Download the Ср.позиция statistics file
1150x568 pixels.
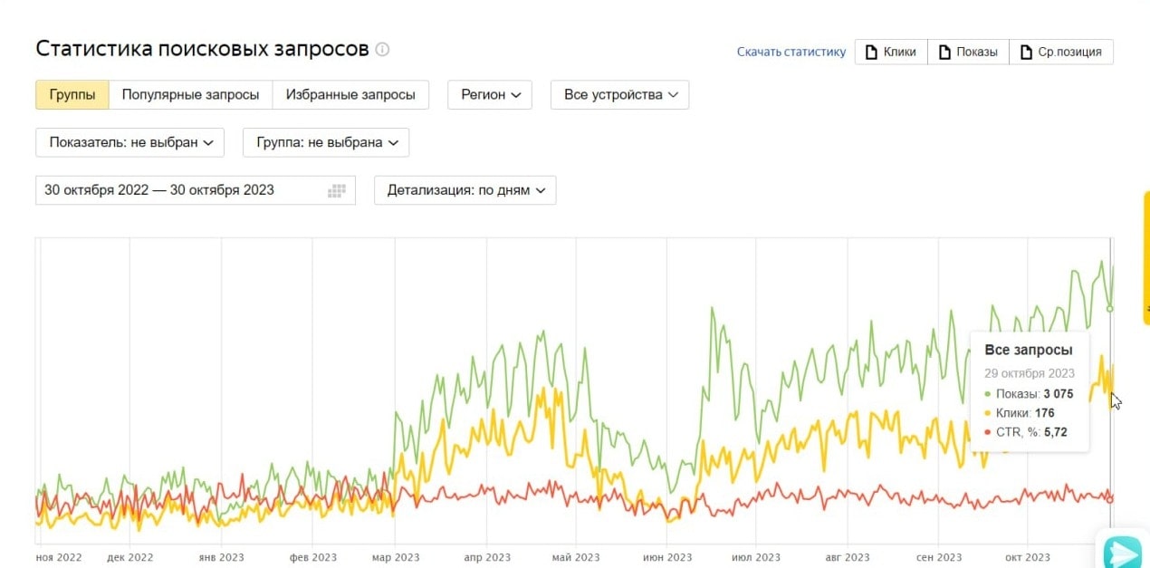(x=1060, y=52)
